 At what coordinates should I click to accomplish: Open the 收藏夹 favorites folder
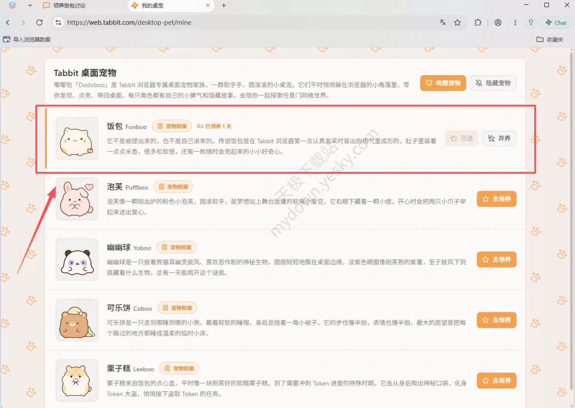click(550, 39)
